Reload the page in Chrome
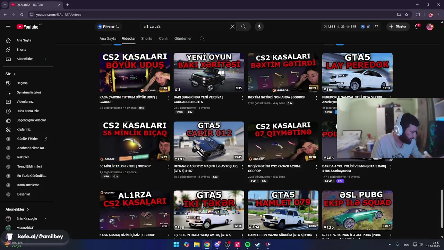The image size is (444, 250). coord(22,15)
